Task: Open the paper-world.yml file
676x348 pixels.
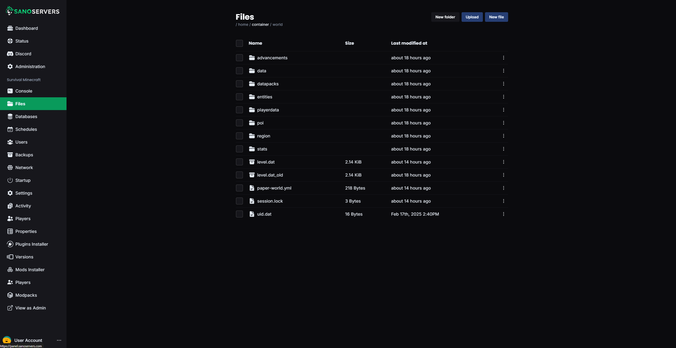Action: click(274, 188)
